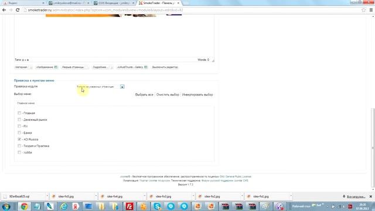
Task: Open Internet Explorer from the taskbar
Action: click(x=64, y=206)
